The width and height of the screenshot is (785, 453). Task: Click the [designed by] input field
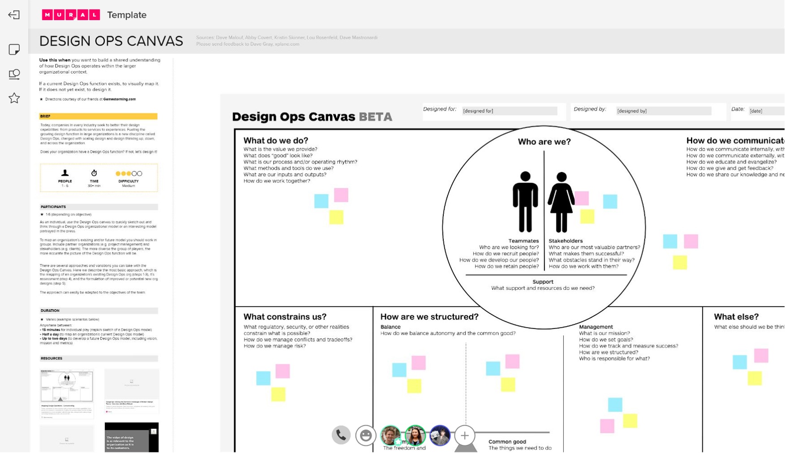(665, 111)
